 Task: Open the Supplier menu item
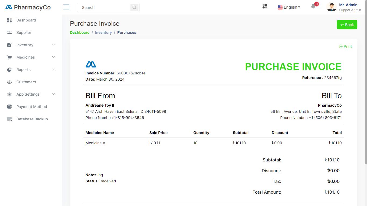pyautogui.click(x=24, y=32)
